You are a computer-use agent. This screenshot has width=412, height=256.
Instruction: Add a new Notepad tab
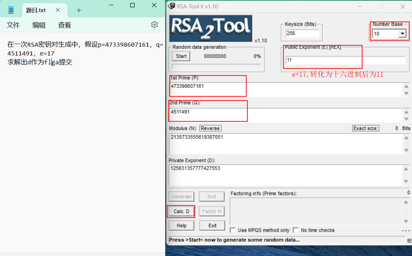pos(79,10)
